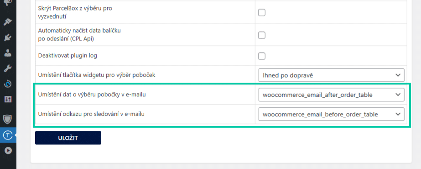The height and width of the screenshot is (169, 421).
Task: Open the Plugins plug icon in sidebar
Action: coord(8,38)
